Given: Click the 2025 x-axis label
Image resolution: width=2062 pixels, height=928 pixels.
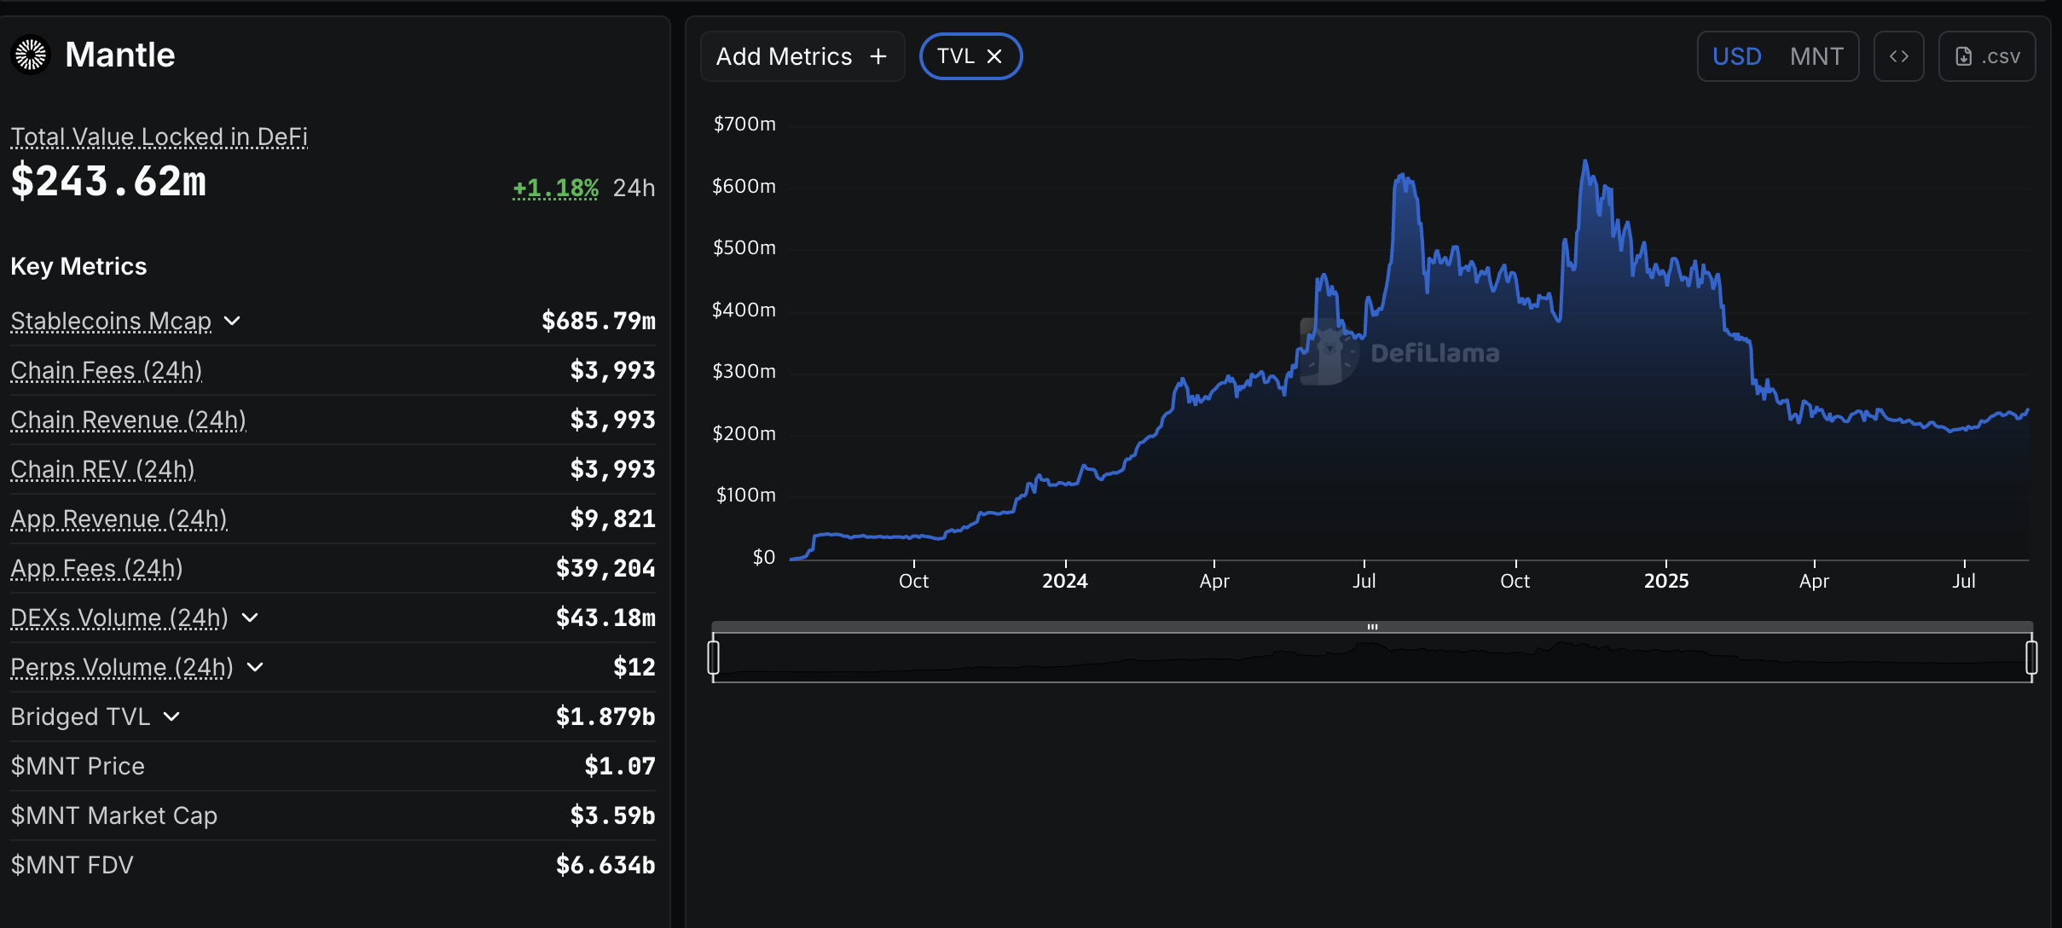Looking at the screenshot, I should 1666,581.
